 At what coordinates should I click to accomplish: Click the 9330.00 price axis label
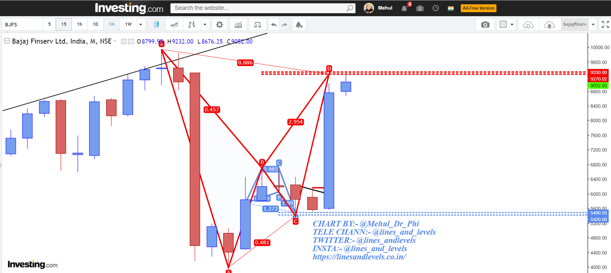pos(598,72)
